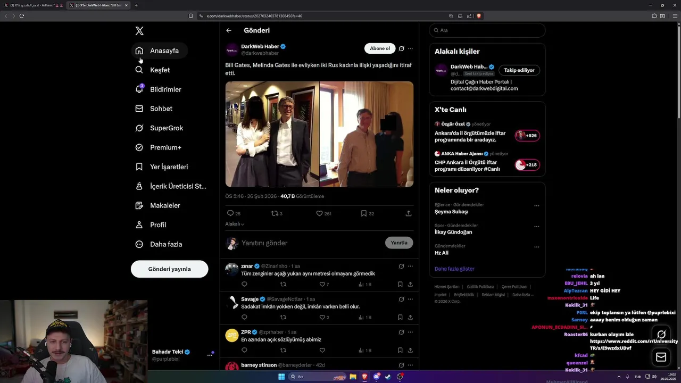
Task: Repost Savage's reply
Action: 283,318
